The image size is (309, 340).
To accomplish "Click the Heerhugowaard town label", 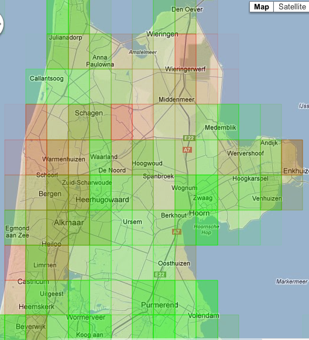I will point(102,200).
